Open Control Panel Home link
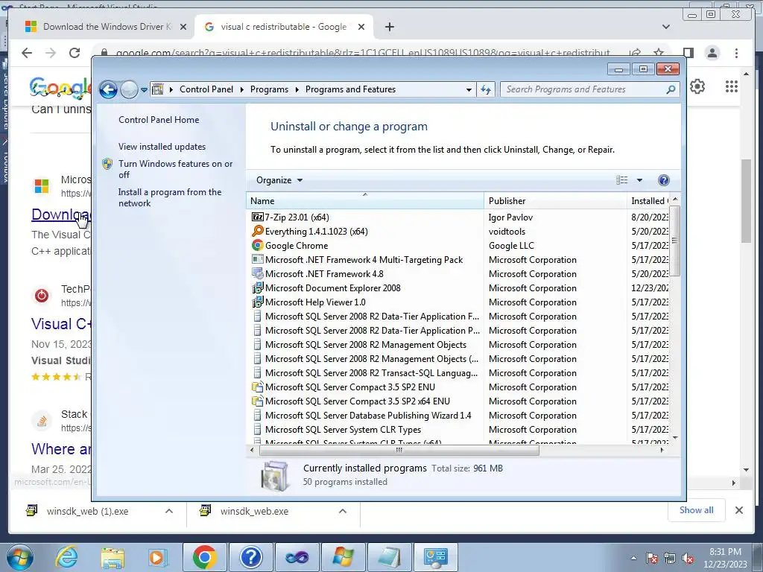Image resolution: width=763 pixels, height=572 pixels. click(159, 120)
